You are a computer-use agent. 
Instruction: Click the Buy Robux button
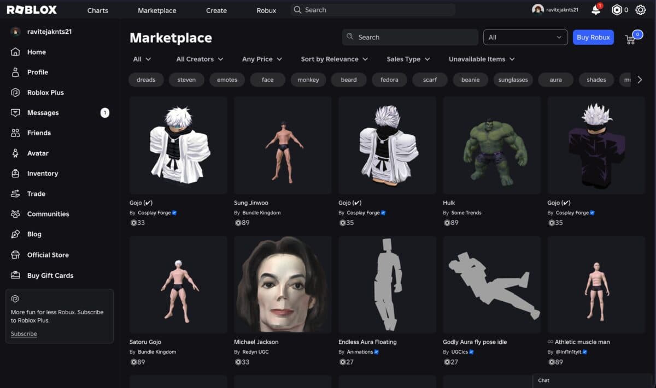[x=593, y=37]
